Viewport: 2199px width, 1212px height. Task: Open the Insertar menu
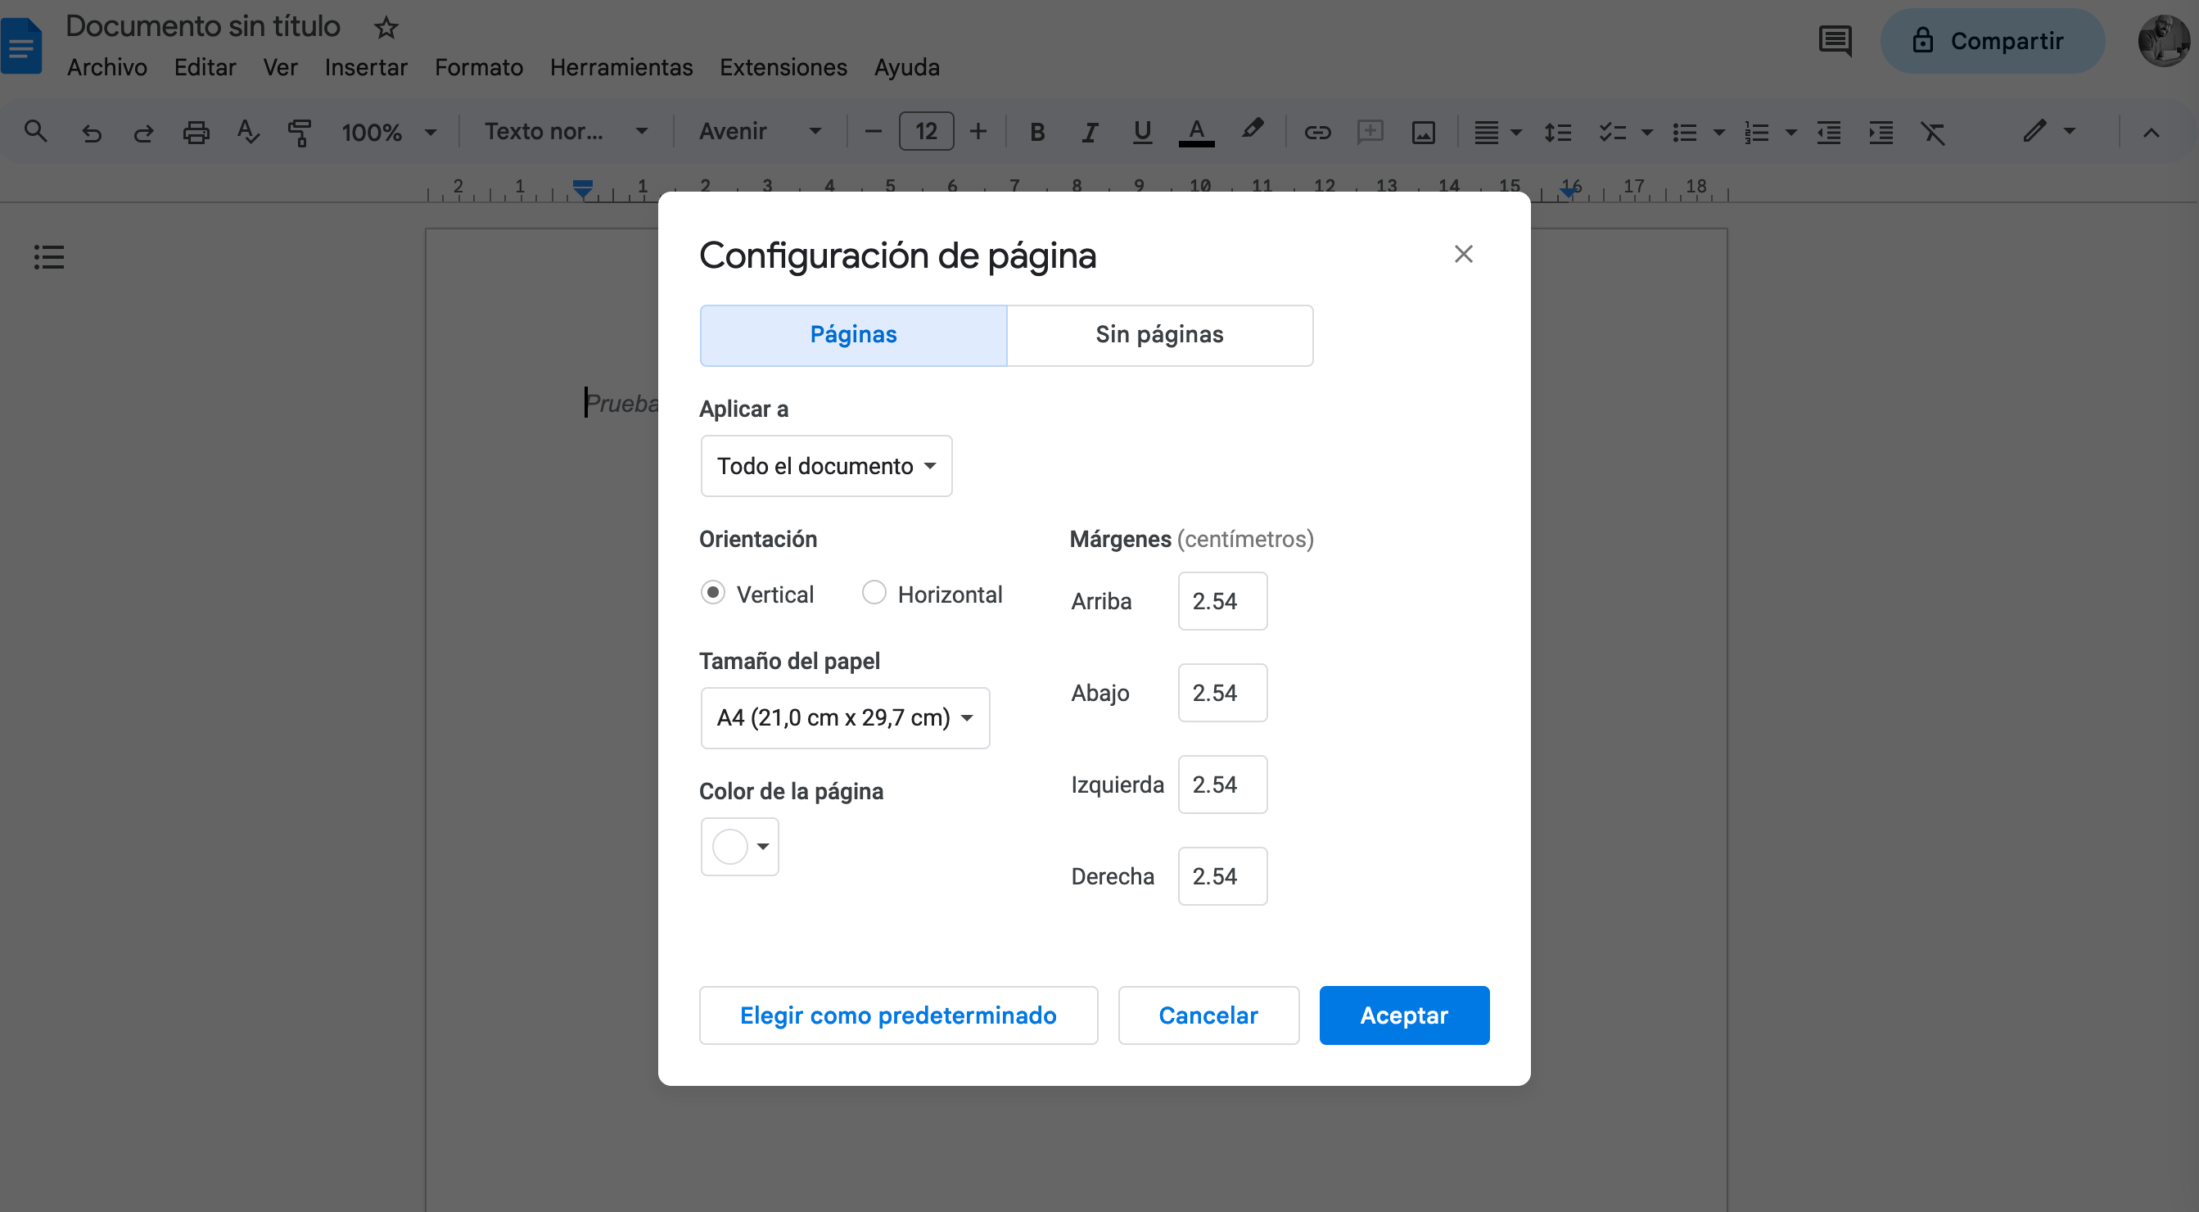point(365,67)
